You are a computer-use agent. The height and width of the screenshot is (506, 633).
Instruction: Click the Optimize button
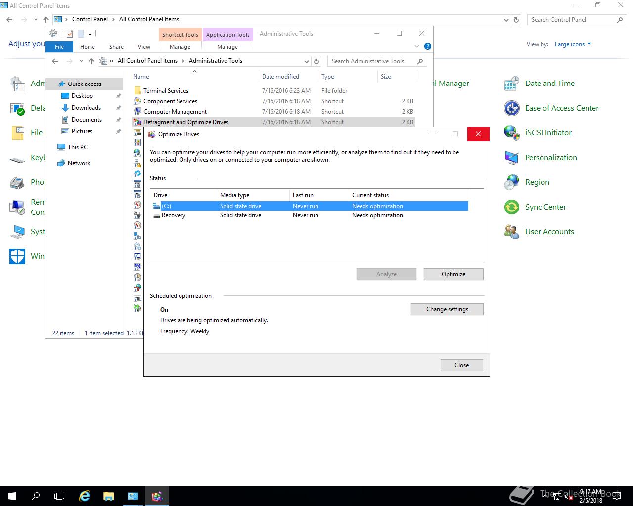tap(453, 274)
